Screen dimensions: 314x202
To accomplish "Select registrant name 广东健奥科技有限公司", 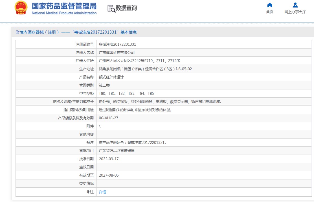I will click(x=117, y=52).
